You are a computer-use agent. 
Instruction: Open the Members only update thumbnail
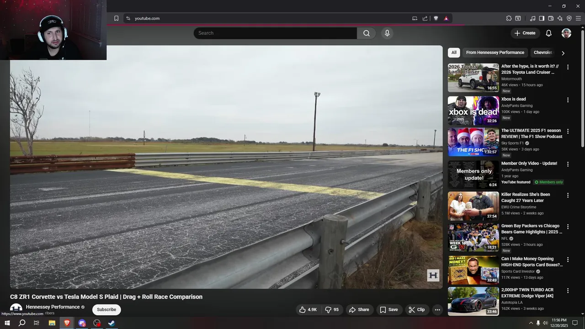473,175
